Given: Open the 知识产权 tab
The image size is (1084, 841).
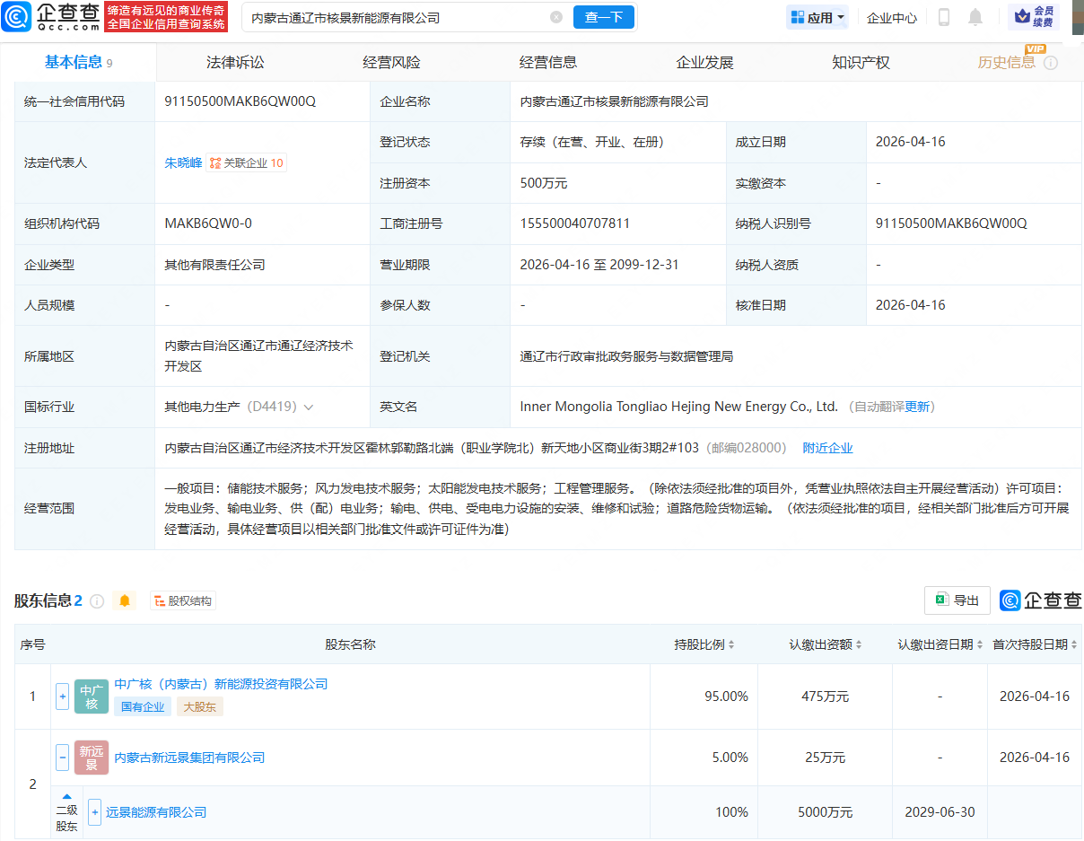Looking at the screenshot, I should coord(860,62).
